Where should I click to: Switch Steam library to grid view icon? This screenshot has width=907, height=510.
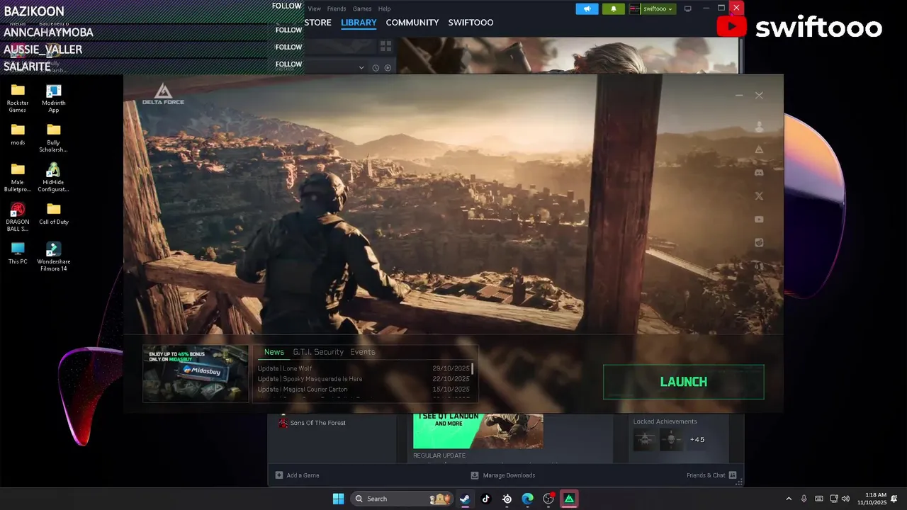tap(385, 46)
